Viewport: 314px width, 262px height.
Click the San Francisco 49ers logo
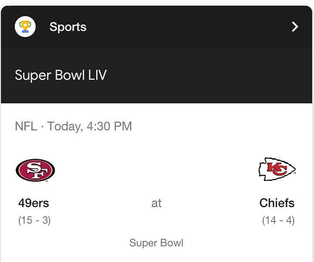pos(35,170)
